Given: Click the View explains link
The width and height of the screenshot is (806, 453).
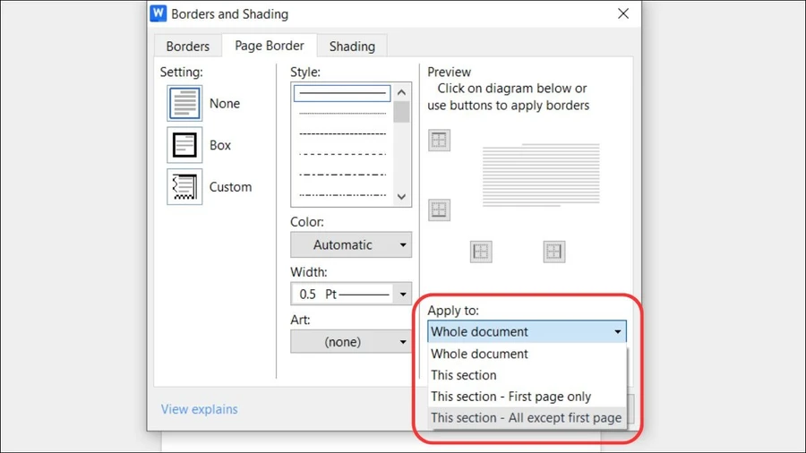Looking at the screenshot, I should coord(200,409).
